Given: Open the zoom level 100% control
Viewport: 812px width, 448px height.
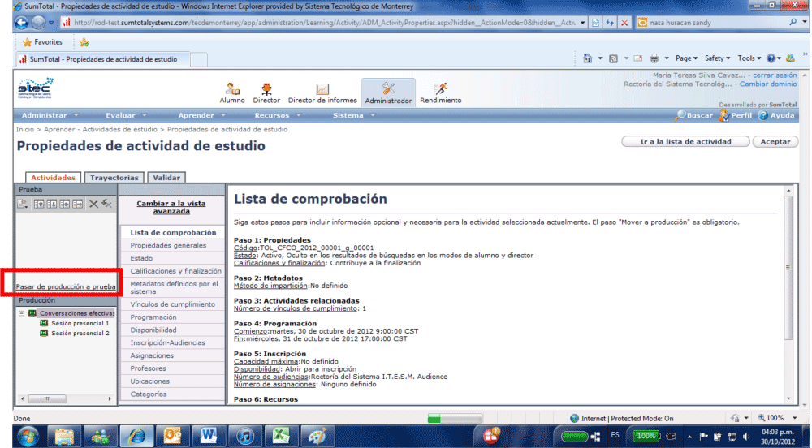Looking at the screenshot, I should [776, 418].
